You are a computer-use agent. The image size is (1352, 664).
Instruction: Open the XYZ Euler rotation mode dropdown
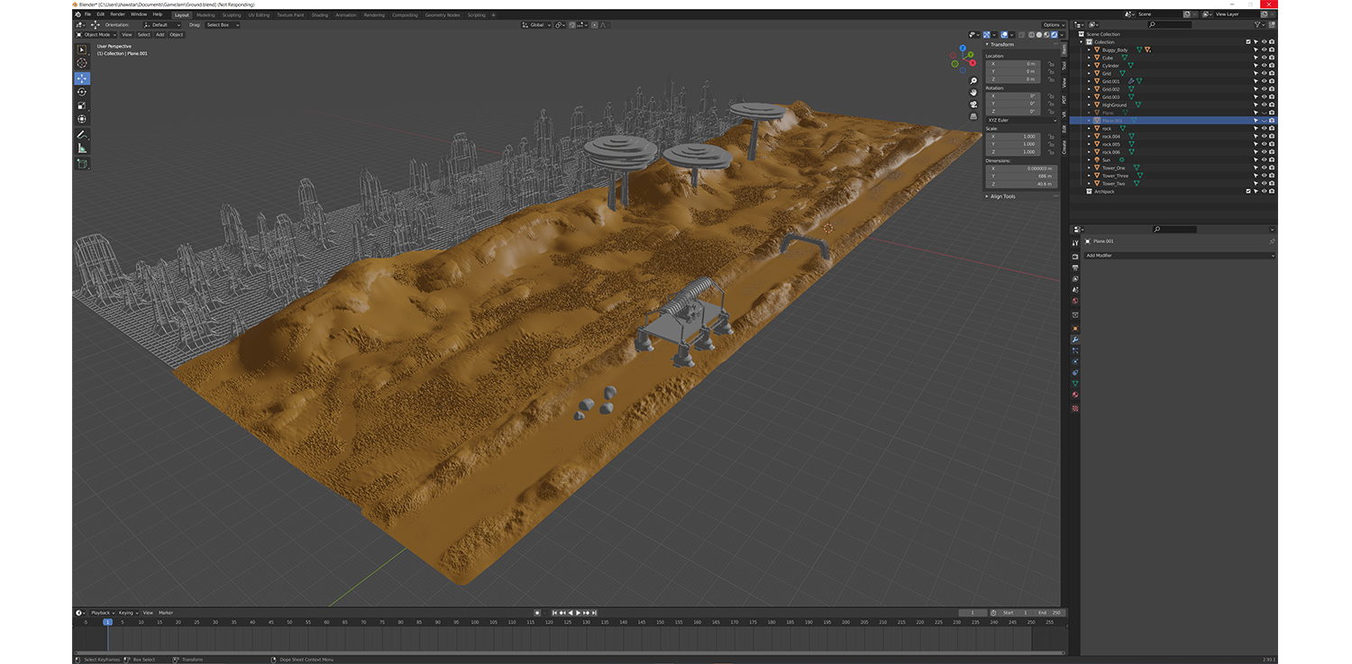pos(1021,120)
